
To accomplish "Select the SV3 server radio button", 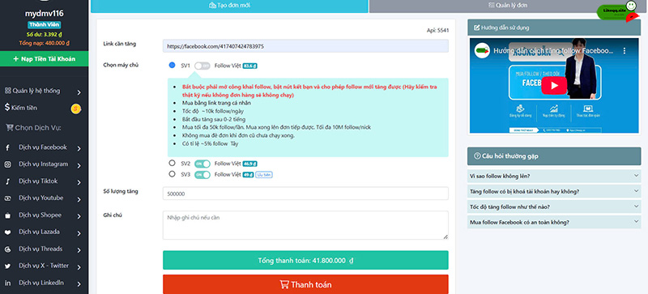I will click(172, 174).
